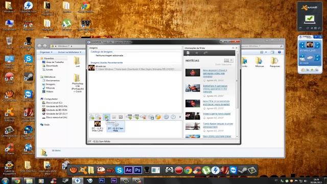Select Documentos under Bibliotecas in Explorer
327x184 pixels.
(51, 81)
